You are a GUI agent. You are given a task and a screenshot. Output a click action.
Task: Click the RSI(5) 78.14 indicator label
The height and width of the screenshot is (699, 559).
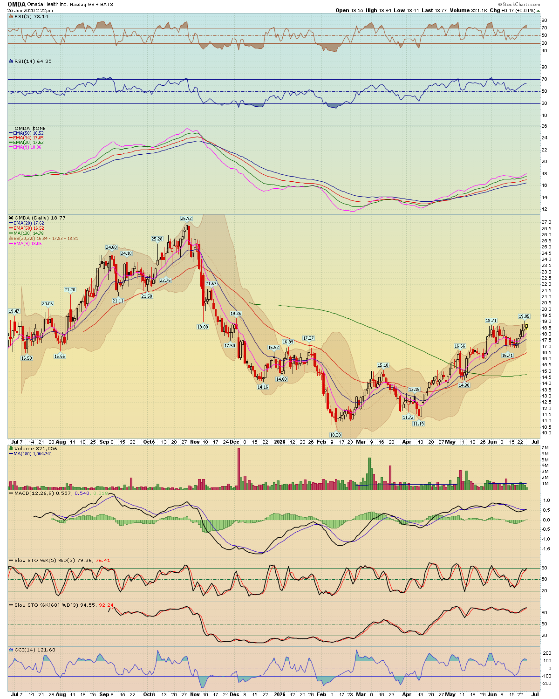point(31,16)
